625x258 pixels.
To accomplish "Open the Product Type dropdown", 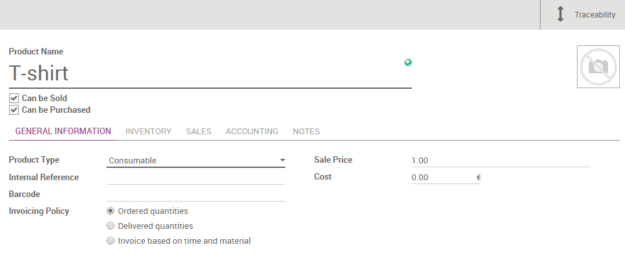I will point(196,160).
